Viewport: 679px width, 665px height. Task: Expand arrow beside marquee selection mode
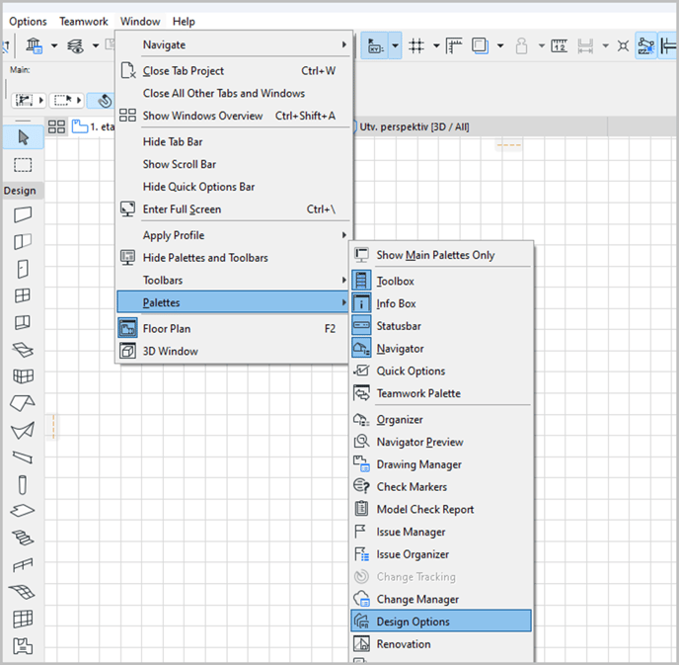pyautogui.click(x=79, y=101)
